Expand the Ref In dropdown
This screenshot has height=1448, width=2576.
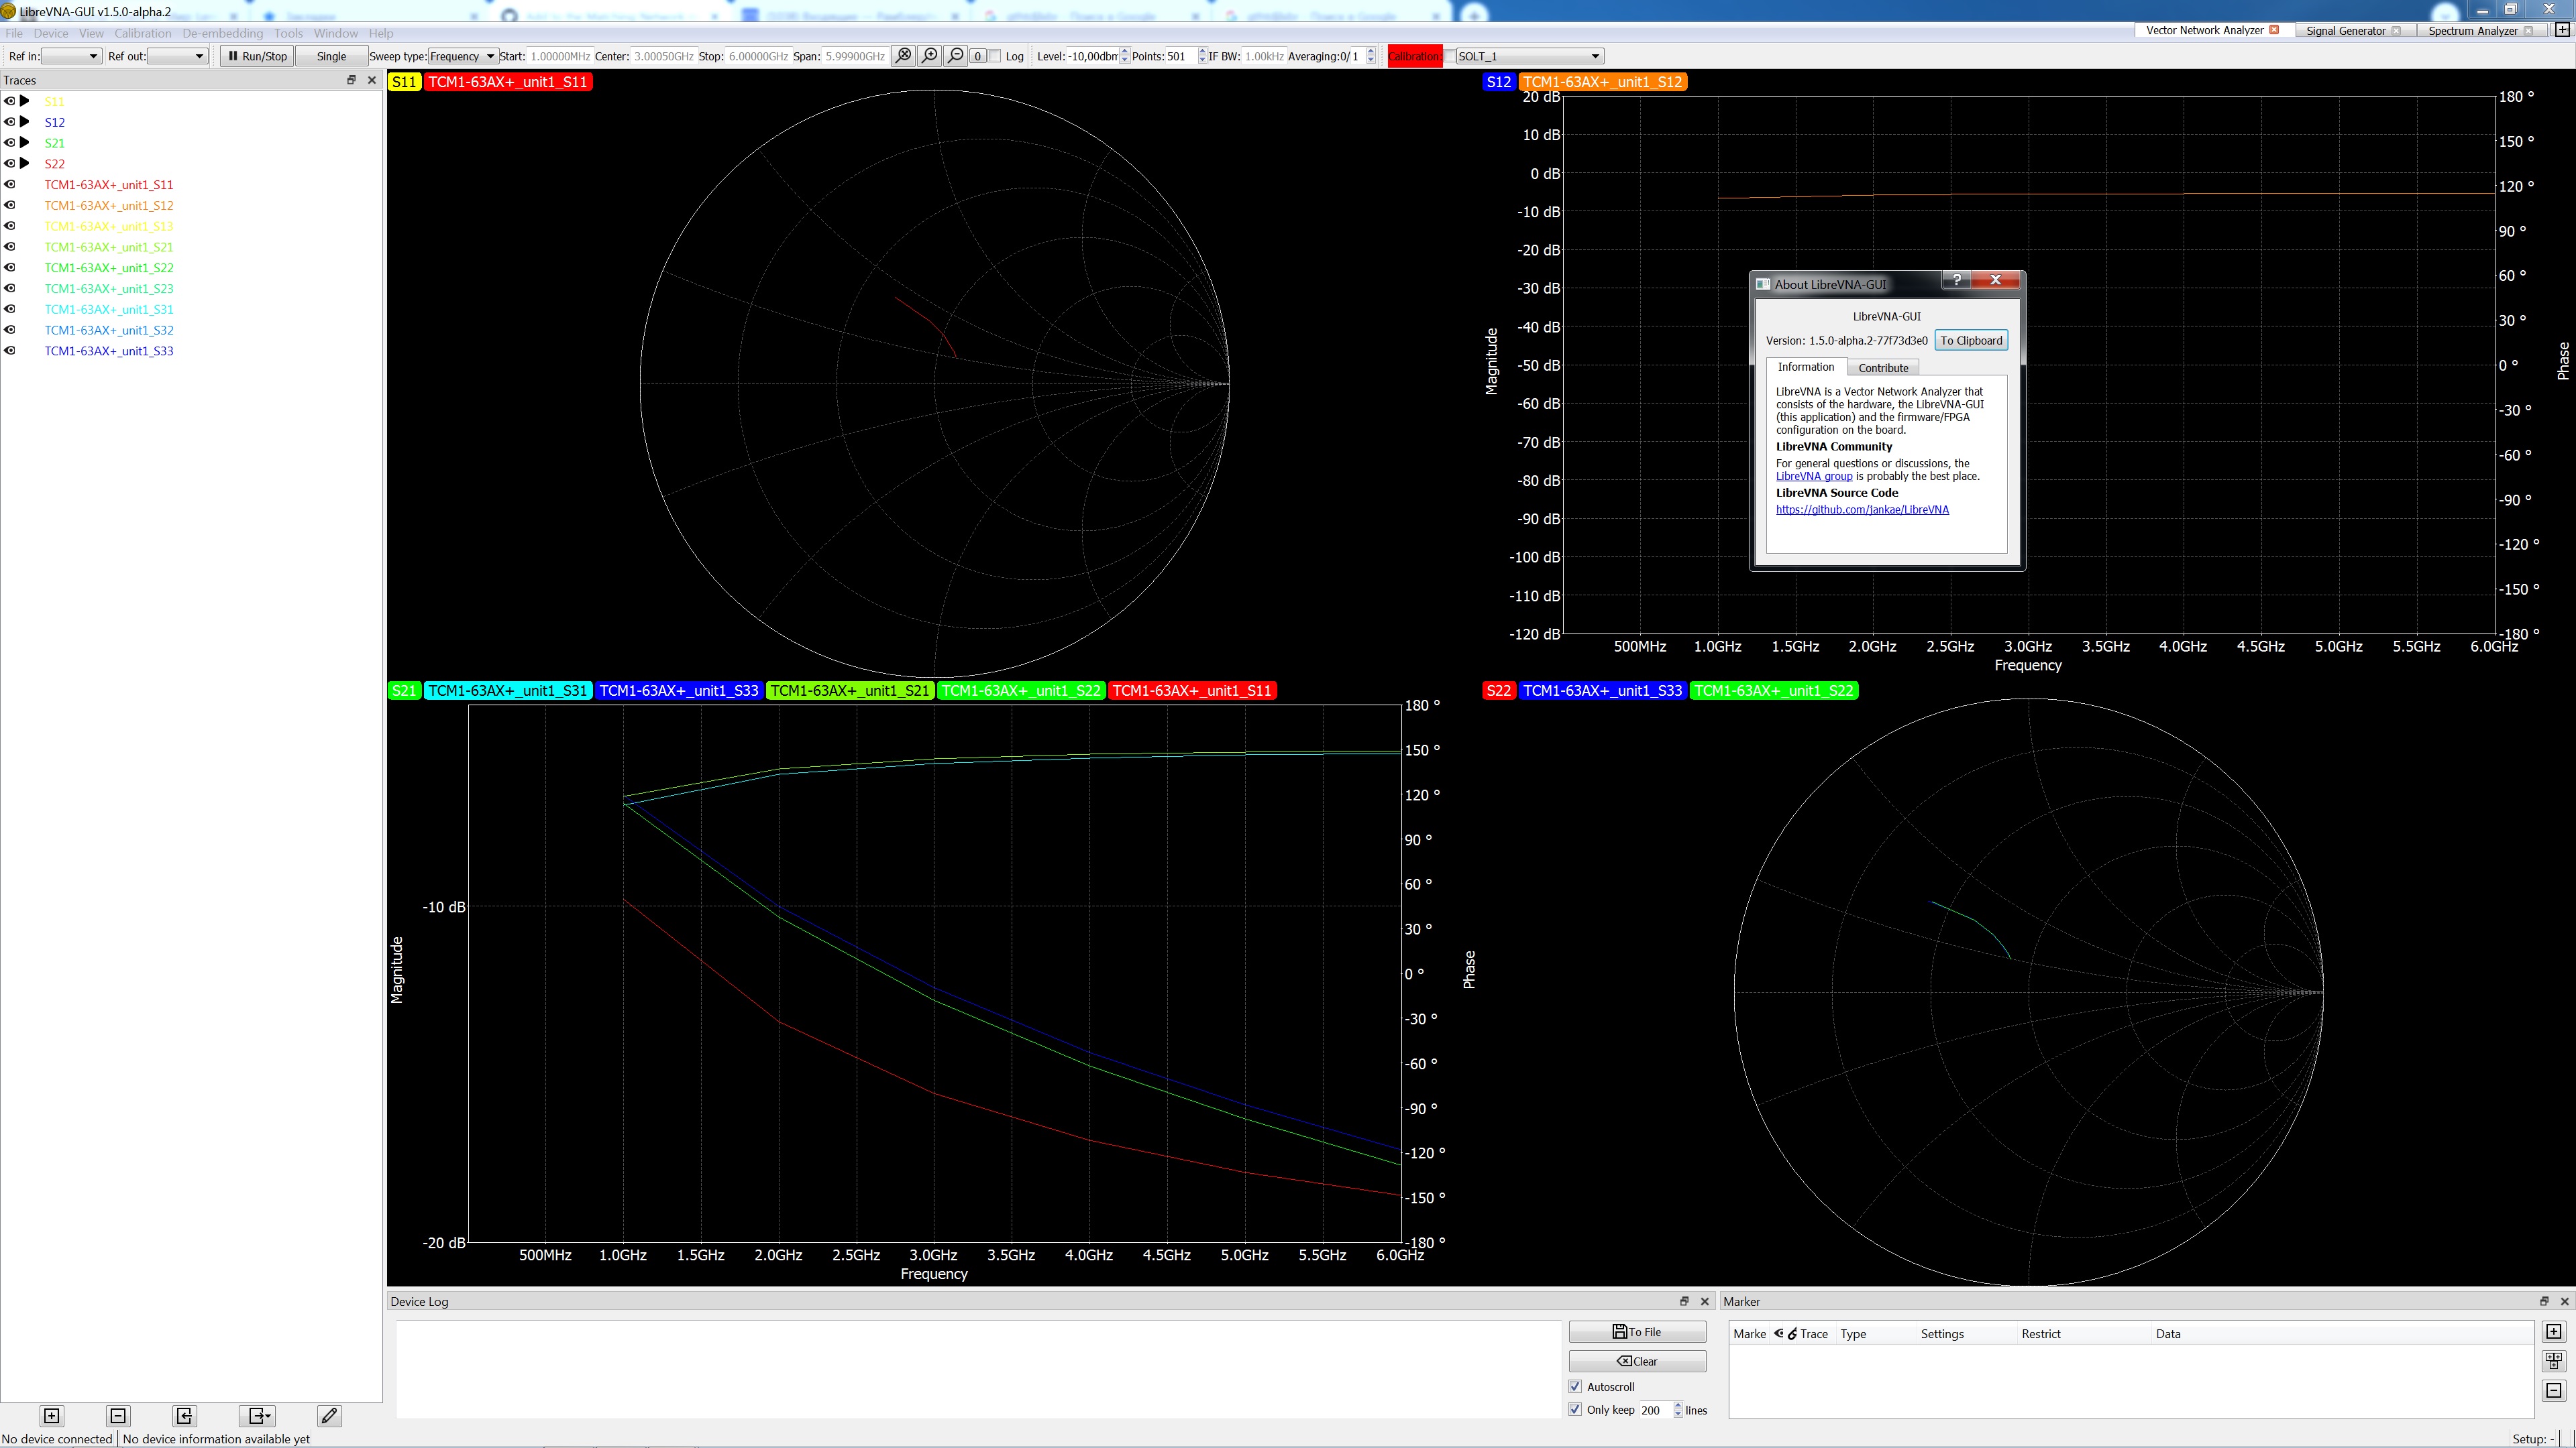[72, 56]
